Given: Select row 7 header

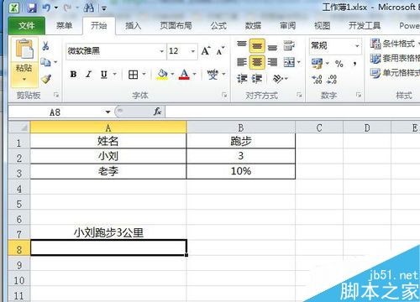Looking at the screenshot, I should [x=18, y=233].
